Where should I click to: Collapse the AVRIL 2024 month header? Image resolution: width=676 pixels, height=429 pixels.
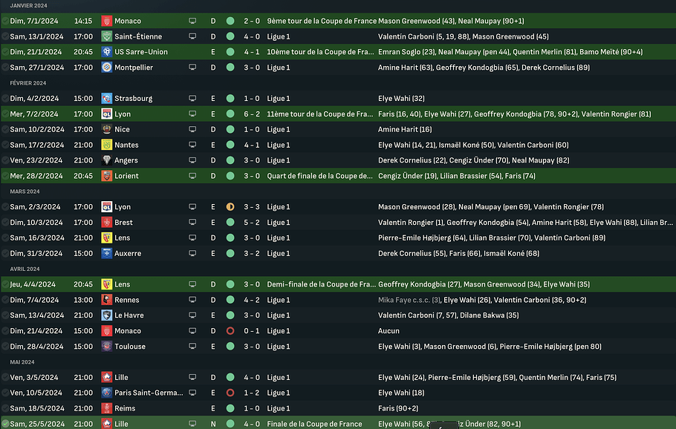point(25,269)
